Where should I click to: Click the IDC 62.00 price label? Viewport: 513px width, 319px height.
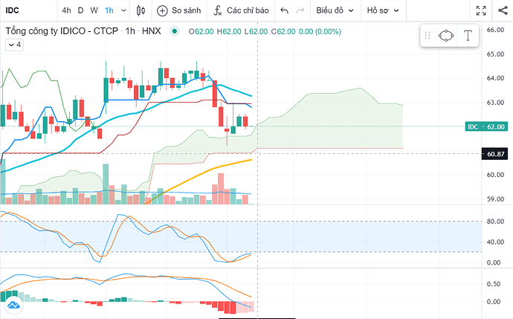[486, 126]
